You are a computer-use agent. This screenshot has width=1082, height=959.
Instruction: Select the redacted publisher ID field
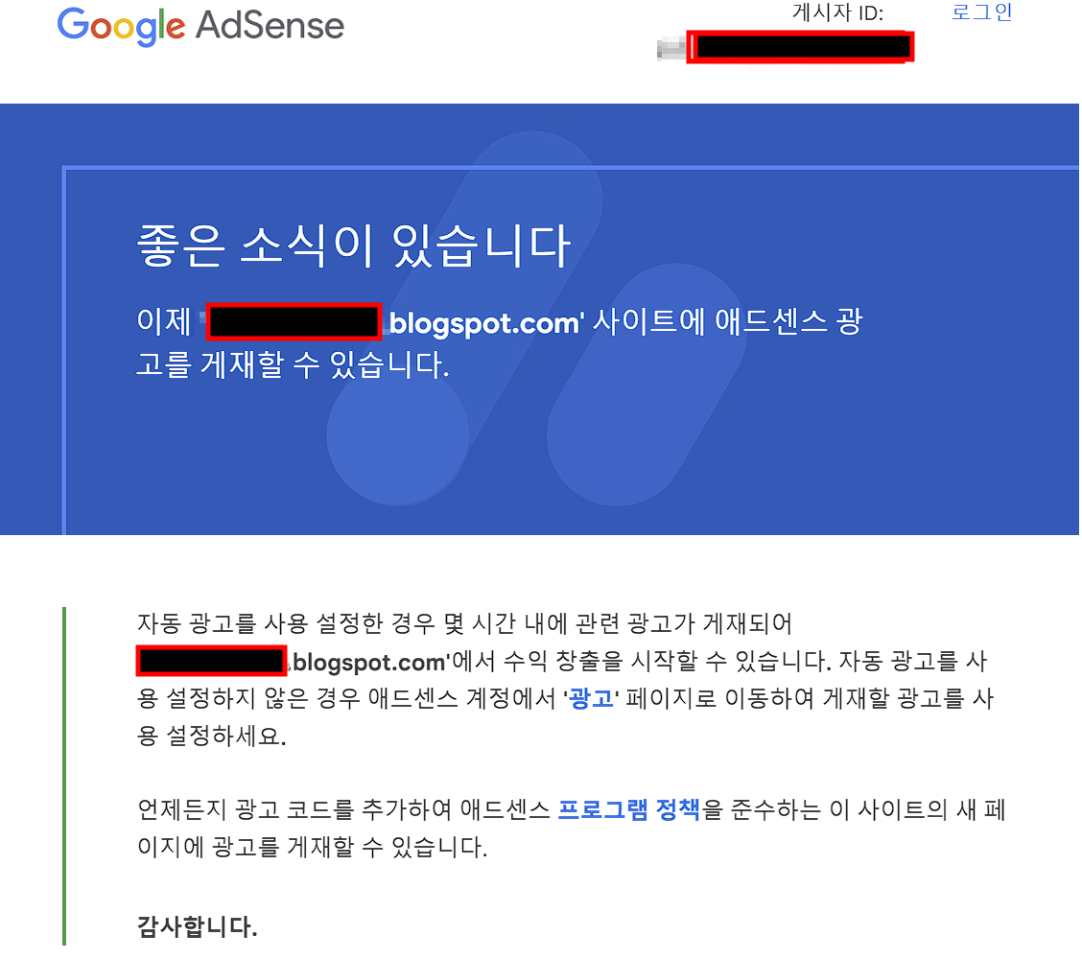pyautogui.click(x=801, y=45)
